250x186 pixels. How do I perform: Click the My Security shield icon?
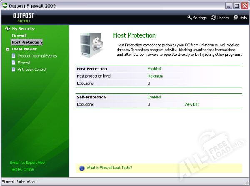pos(7,29)
